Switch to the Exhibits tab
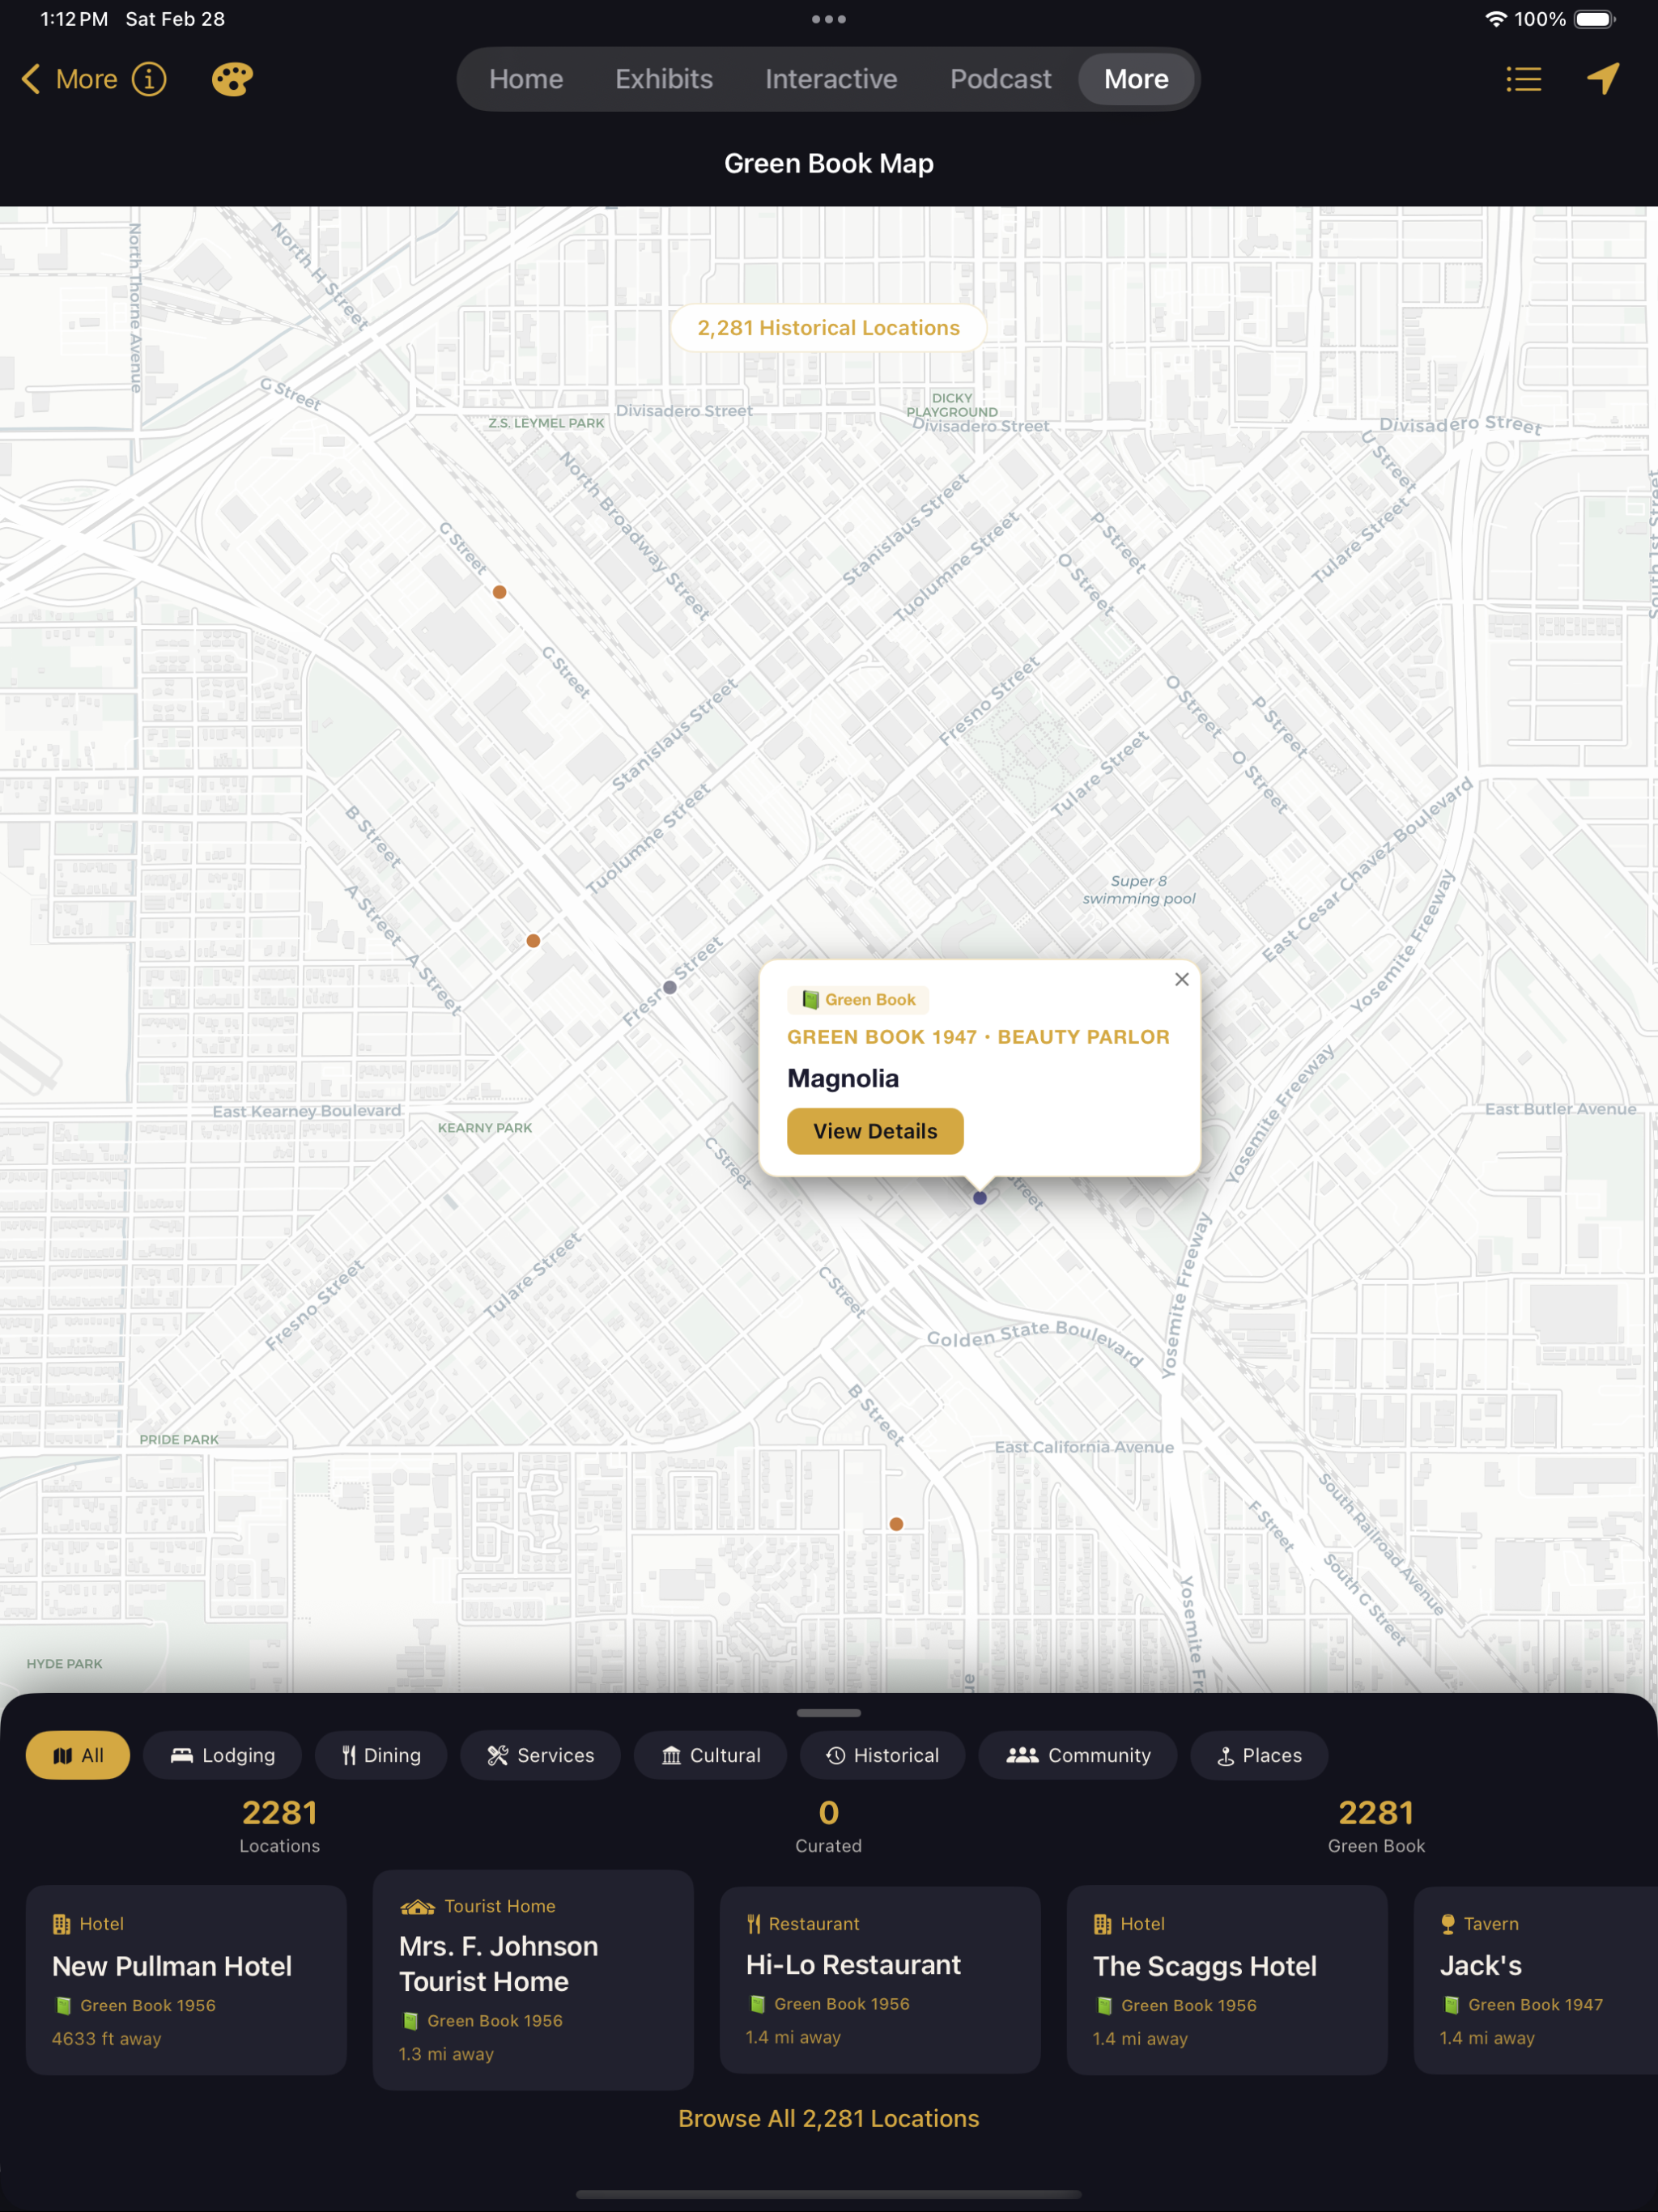Screen dimensions: 1658x2212 [664, 79]
